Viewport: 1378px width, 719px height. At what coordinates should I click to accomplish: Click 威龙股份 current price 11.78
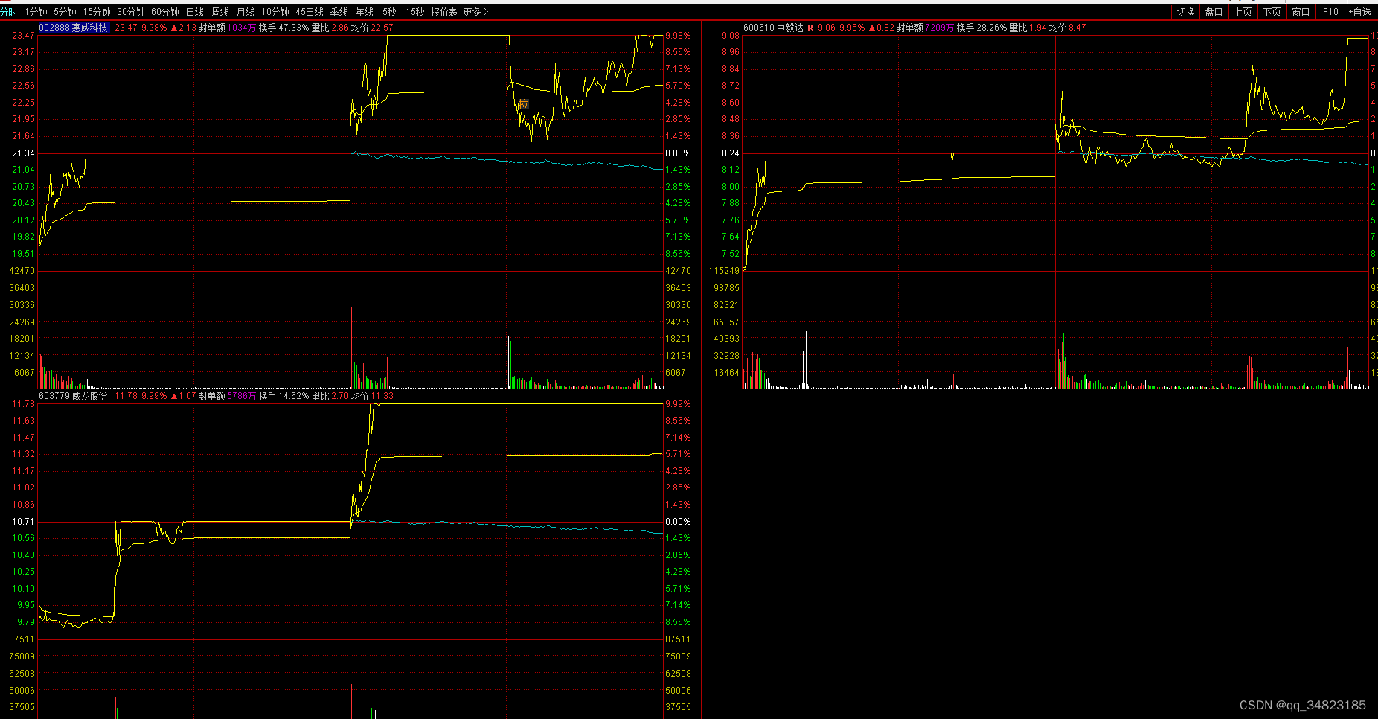pyautogui.click(x=126, y=396)
